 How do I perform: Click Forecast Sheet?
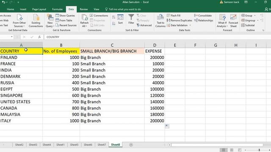[x=233, y=21]
